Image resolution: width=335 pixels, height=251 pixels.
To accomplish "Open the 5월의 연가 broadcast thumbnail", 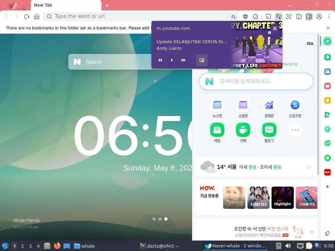I will (234, 198).
